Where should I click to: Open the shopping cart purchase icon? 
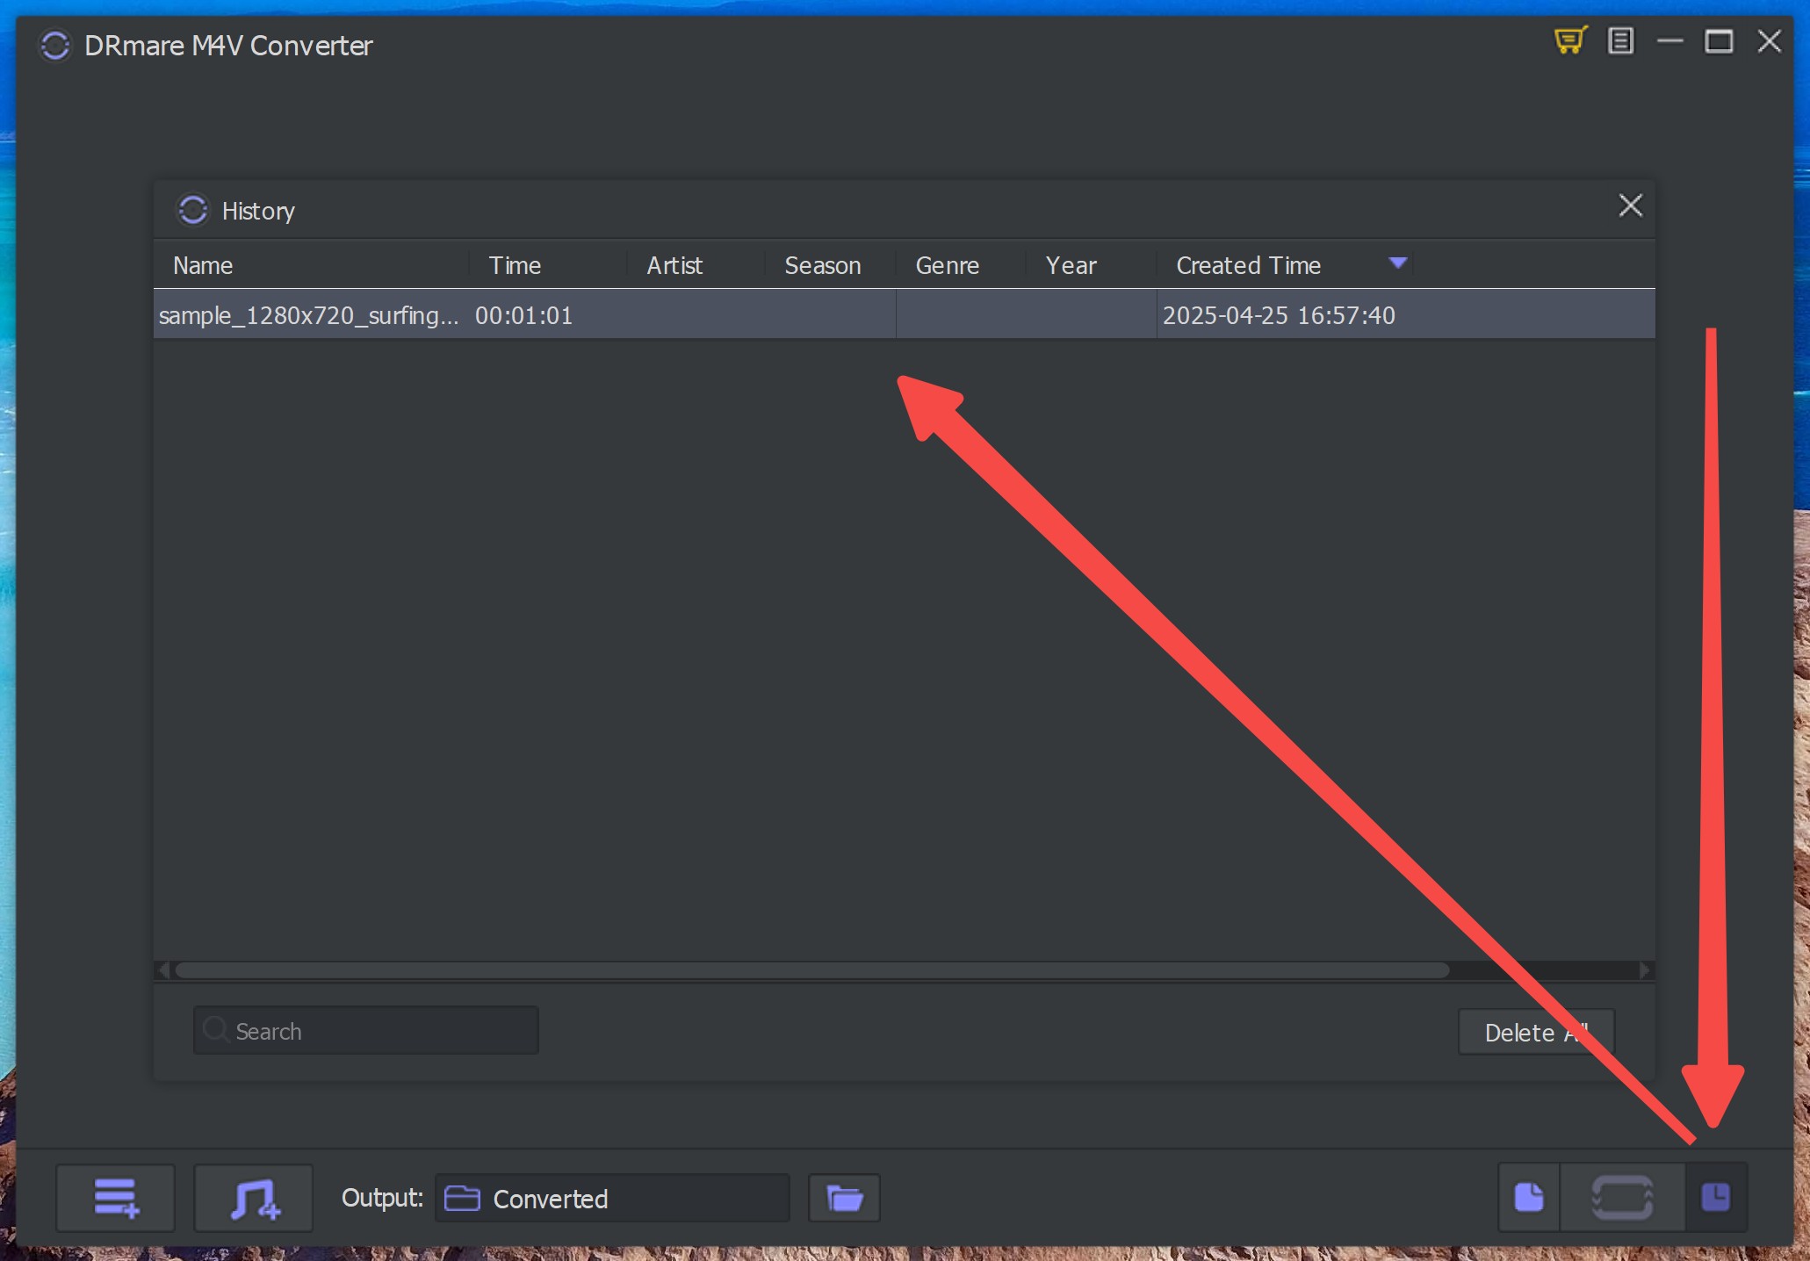tap(1570, 40)
